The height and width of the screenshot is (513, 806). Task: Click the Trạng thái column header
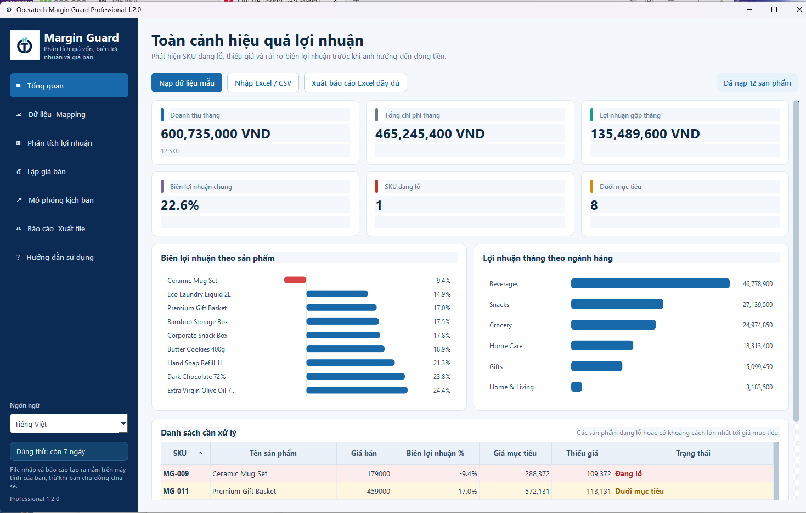(693, 453)
